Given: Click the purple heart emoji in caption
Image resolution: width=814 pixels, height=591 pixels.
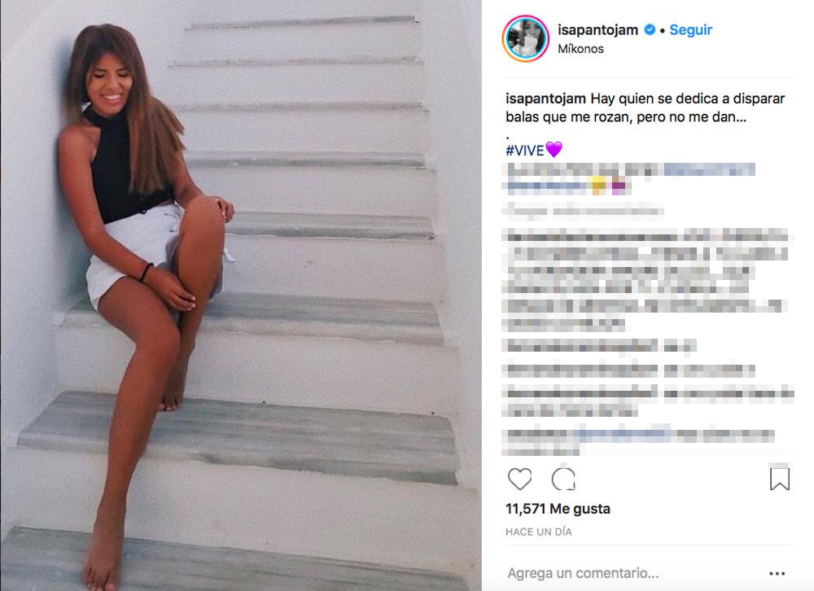Looking at the screenshot, I should 554,150.
